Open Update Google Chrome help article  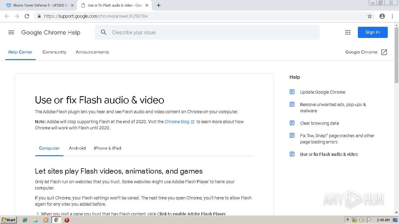(x=323, y=92)
